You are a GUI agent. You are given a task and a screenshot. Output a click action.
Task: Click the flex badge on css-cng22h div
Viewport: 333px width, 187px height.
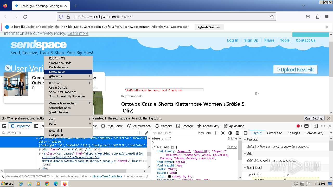98,150
